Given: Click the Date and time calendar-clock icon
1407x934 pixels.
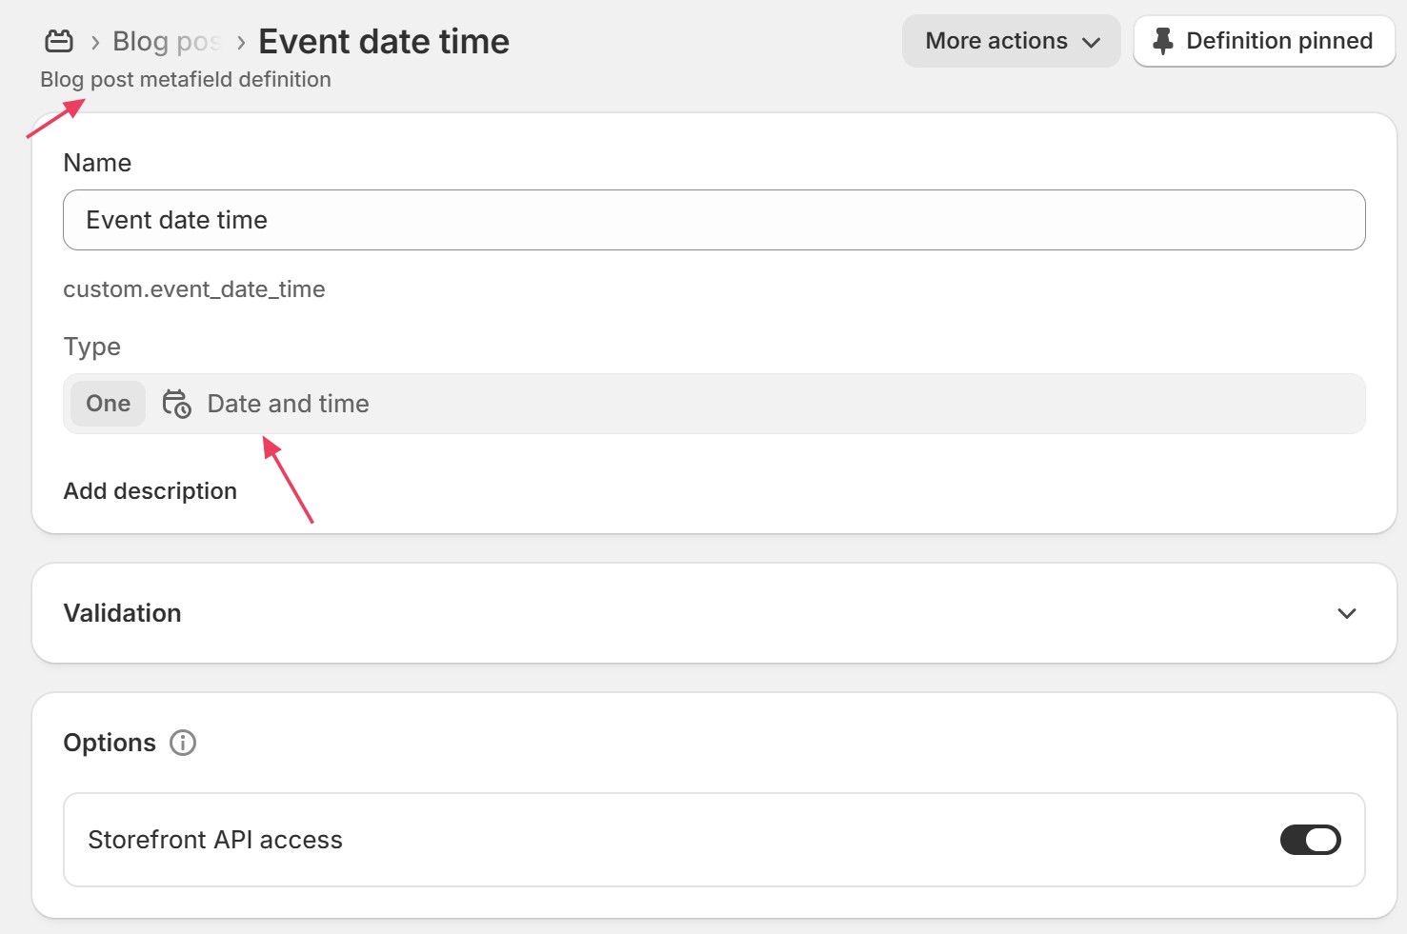Looking at the screenshot, I should tap(176, 404).
